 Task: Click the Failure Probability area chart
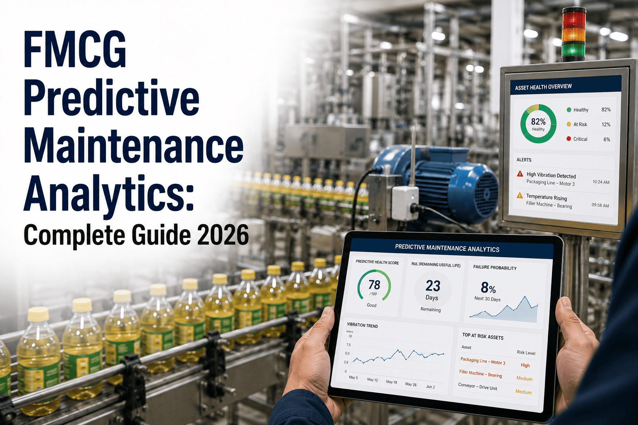504,309
